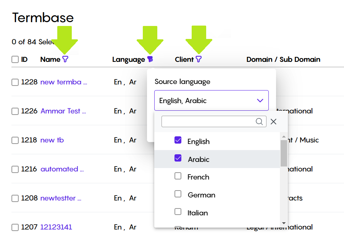Click the language search input field
The height and width of the screenshot is (236, 344).
(x=214, y=121)
